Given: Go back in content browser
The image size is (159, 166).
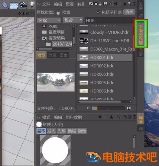Looking at the screenshot, I should pyautogui.click(x=115, y=4).
